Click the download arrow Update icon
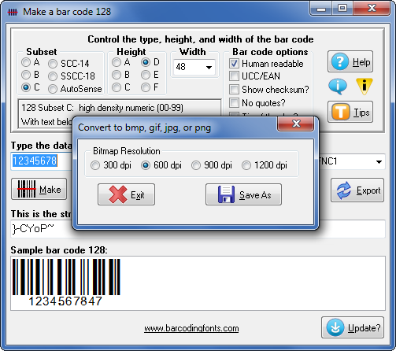 (335, 327)
